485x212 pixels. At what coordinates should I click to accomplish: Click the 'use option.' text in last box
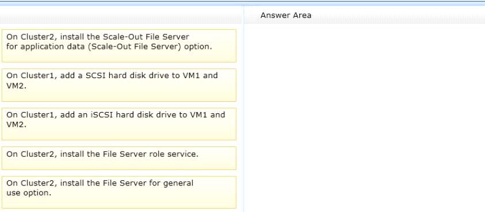28,193
